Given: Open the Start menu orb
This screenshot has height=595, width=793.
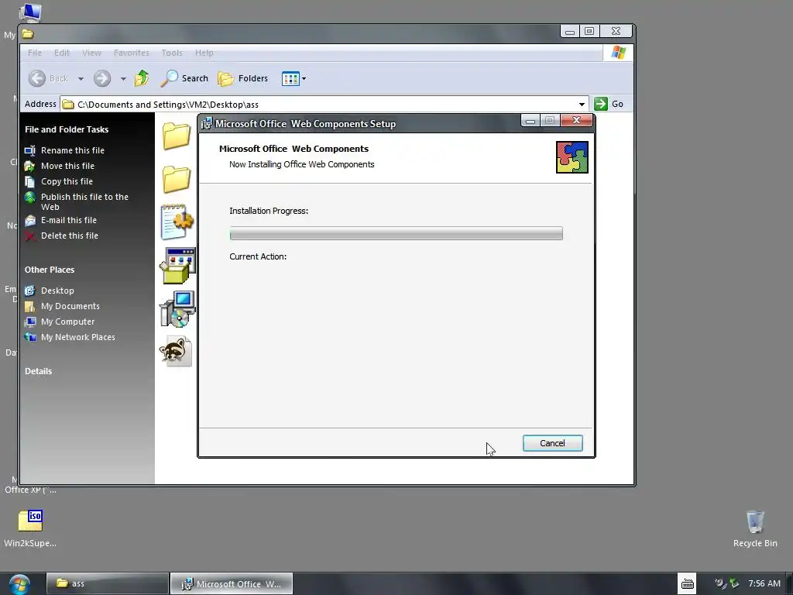Looking at the screenshot, I should coord(19,584).
